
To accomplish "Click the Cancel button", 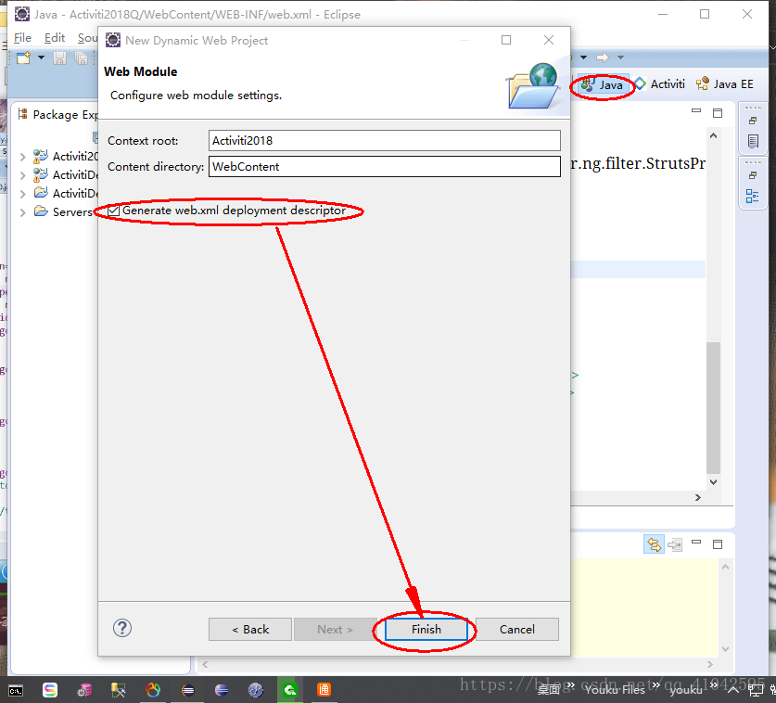I will pos(517,629).
